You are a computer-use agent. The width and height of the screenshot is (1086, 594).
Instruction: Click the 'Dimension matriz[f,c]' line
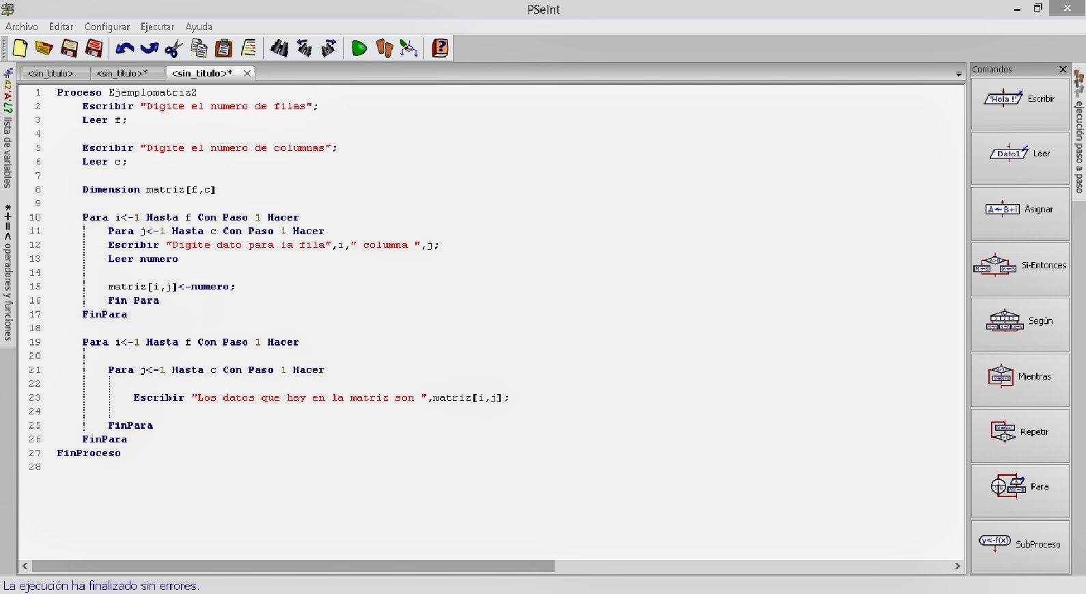pyautogui.click(x=149, y=190)
